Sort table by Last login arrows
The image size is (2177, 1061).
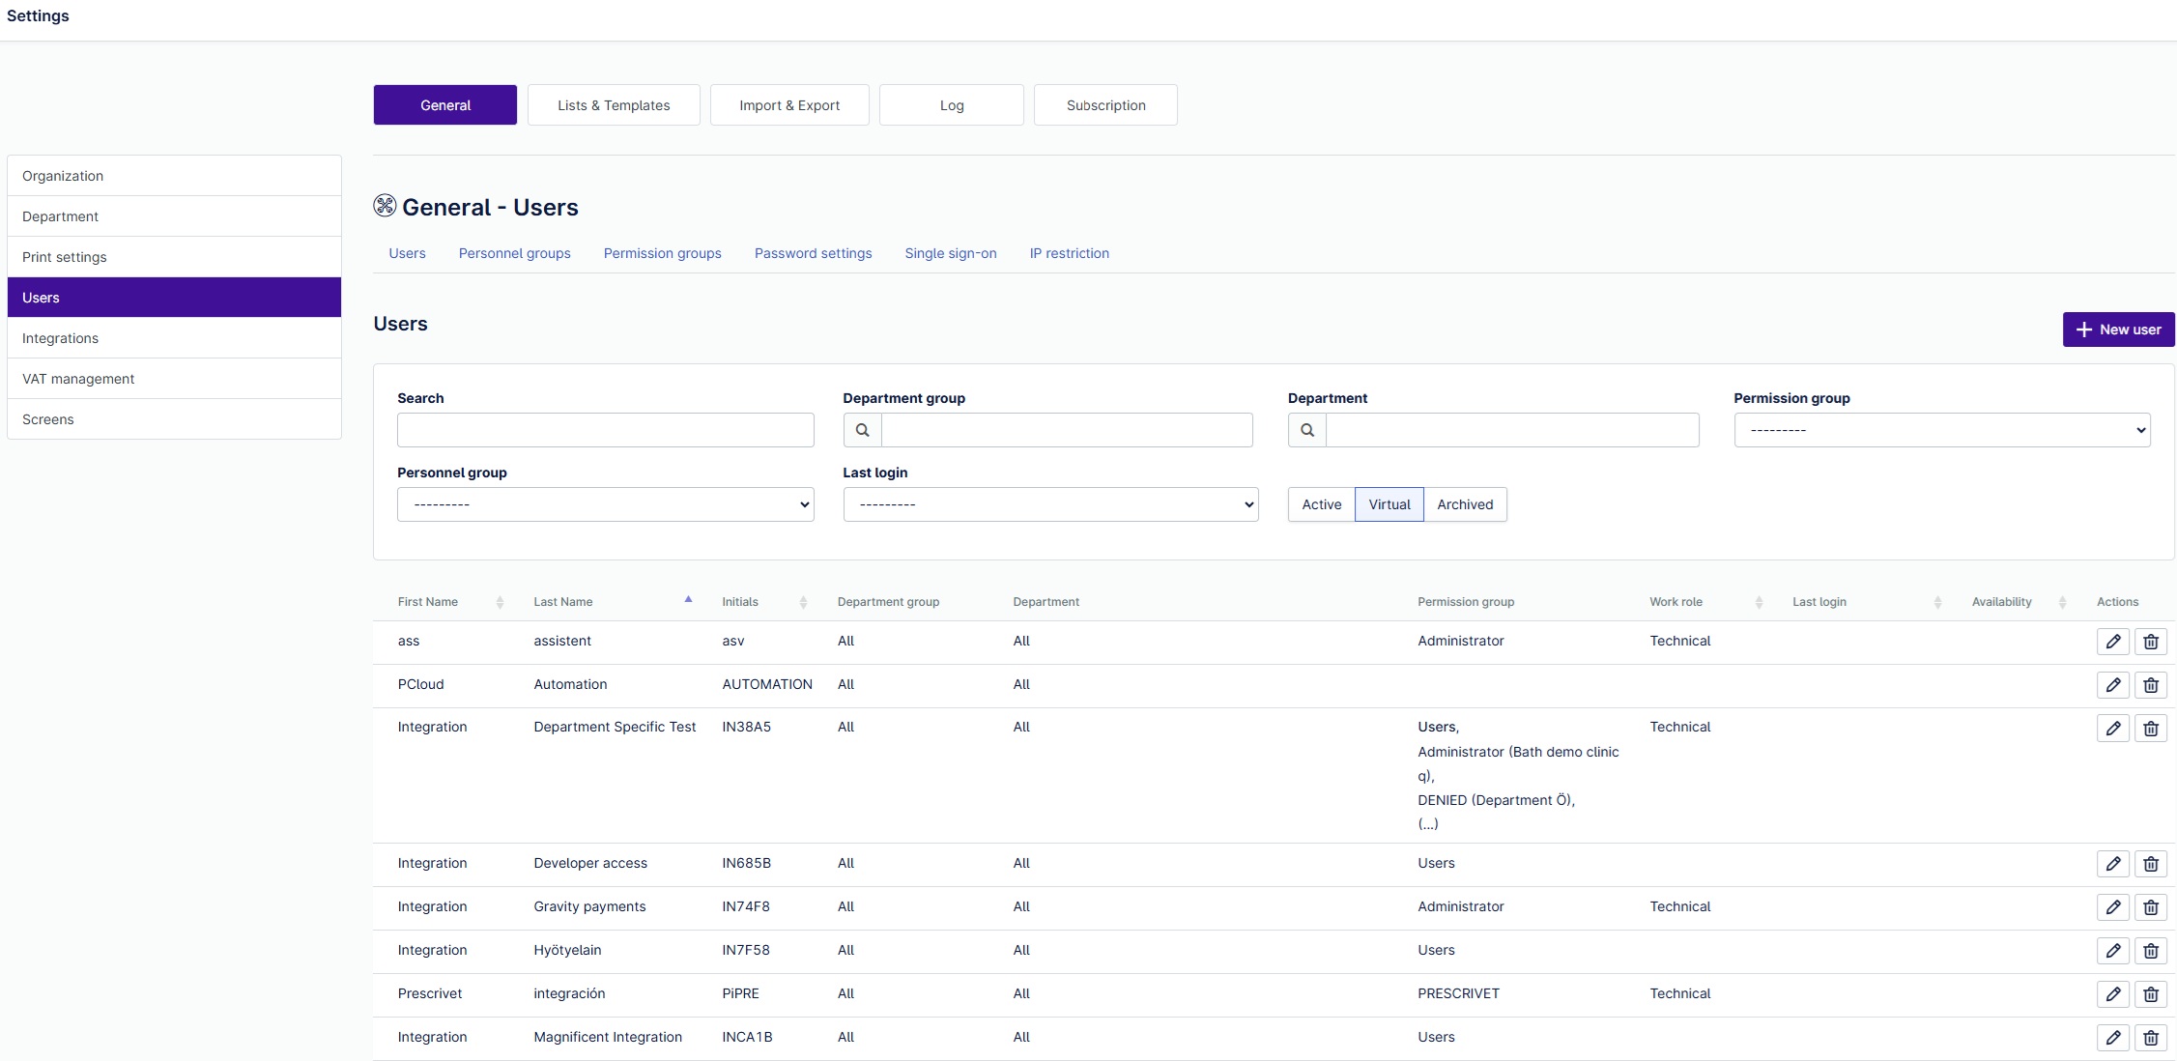[1937, 602]
